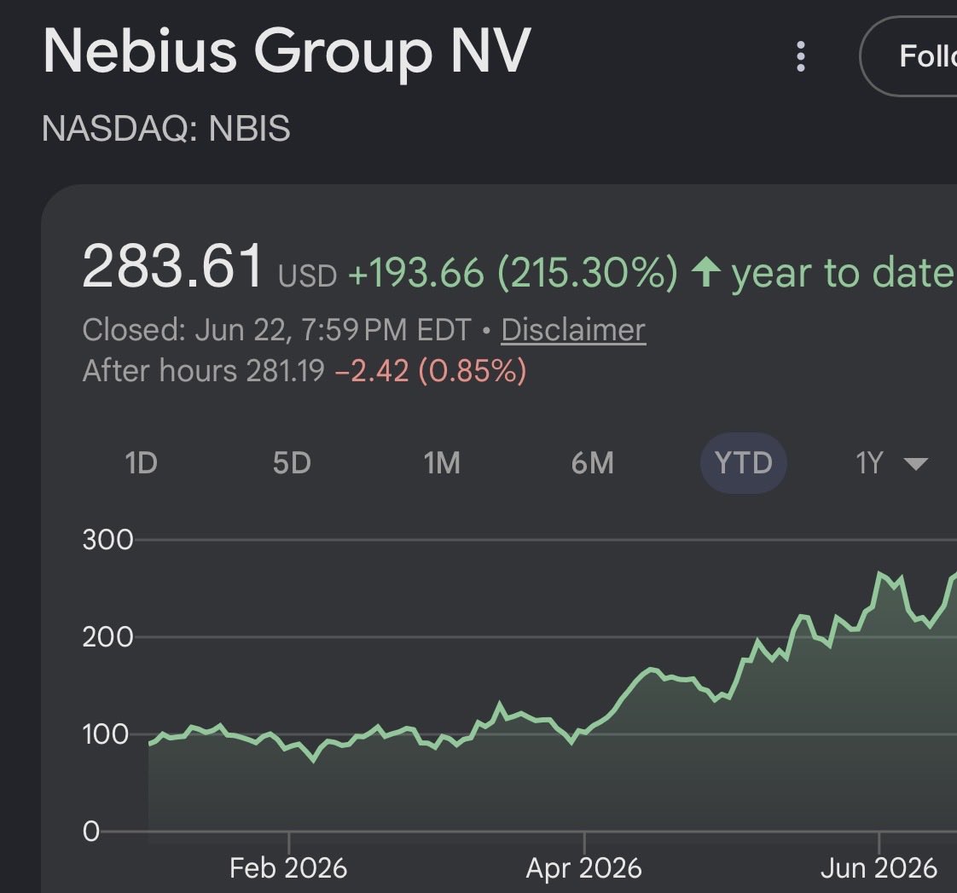This screenshot has width=957, height=893.
Task: Click the 283.61 price value
Action: pyautogui.click(x=173, y=266)
